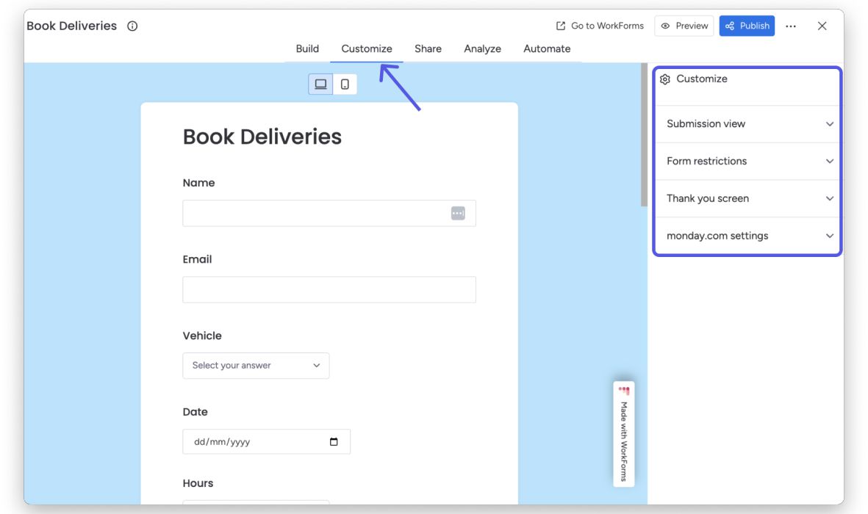Click the form preview scrollbar
This screenshot has width=868, height=514.
tap(644, 135)
